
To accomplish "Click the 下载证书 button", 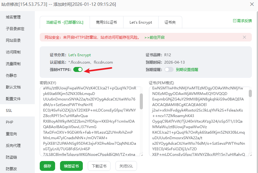I will pos(99,166).
